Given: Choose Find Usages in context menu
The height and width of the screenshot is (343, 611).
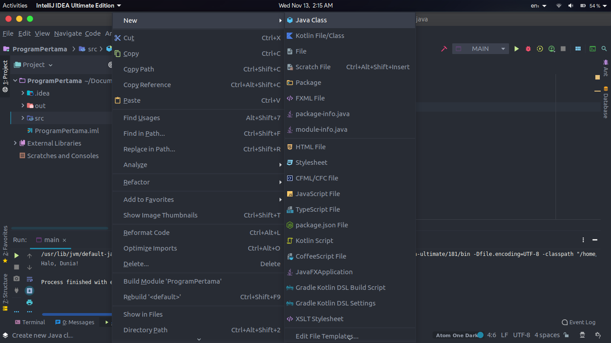Looking at the screenshot, I should tap(198, 118).
